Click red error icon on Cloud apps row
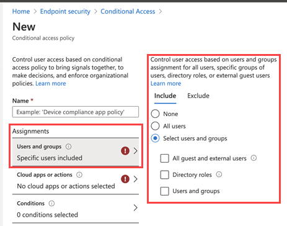Screen dimensions: 287x226 click(125, 179)
